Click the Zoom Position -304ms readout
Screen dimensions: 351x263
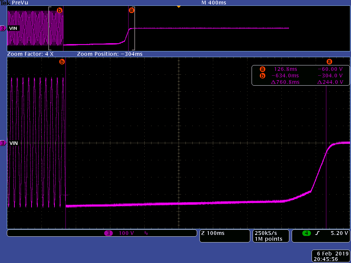pyautogui.click(x=110, y=54)
